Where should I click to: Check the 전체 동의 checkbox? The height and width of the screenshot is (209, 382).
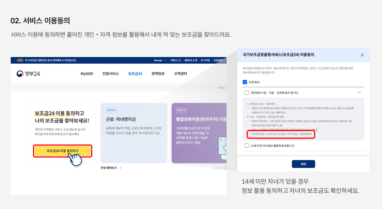tap(245, 82)
